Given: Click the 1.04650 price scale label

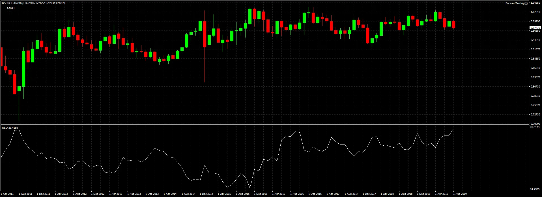Looking at the screenshot, I should (535, 3).
